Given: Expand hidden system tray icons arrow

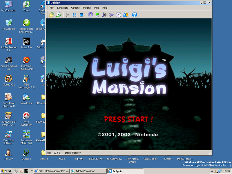Looking at the screenshot, I should pos(212,171).
